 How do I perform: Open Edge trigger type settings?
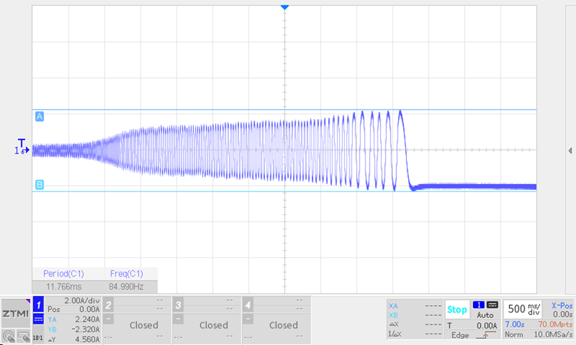[x=460, y=335]
